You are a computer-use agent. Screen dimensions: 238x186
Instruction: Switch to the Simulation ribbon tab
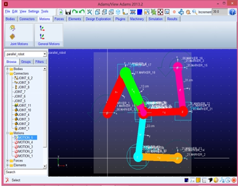pos(156,19)
